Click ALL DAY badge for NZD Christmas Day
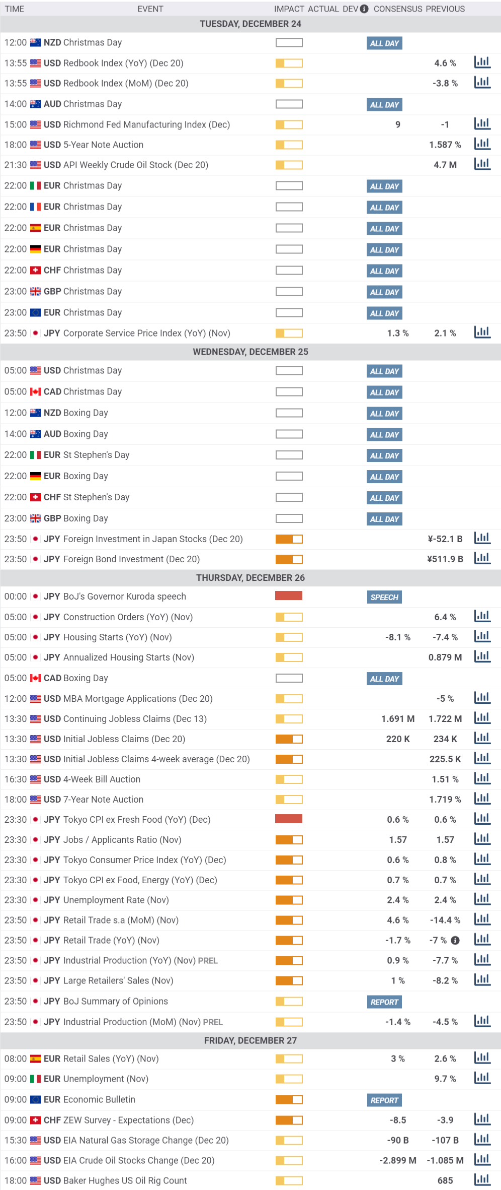Screen dimensions: 501x1190 [384, 43]
